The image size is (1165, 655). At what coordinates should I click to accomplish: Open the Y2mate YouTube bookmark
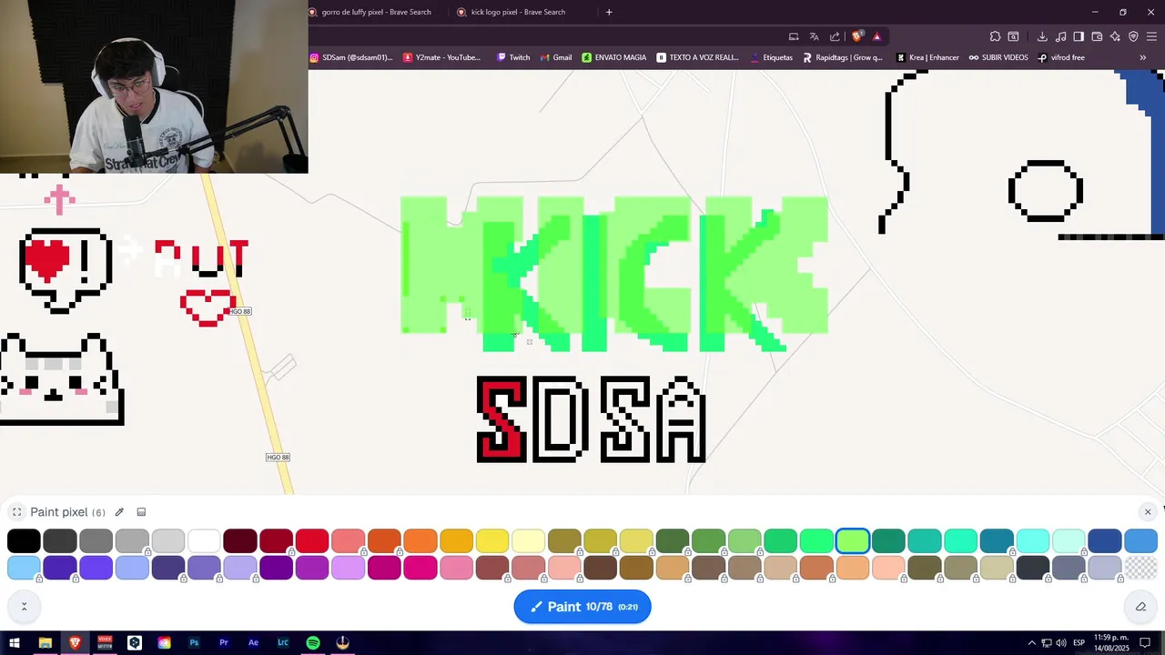coord(441,57)
